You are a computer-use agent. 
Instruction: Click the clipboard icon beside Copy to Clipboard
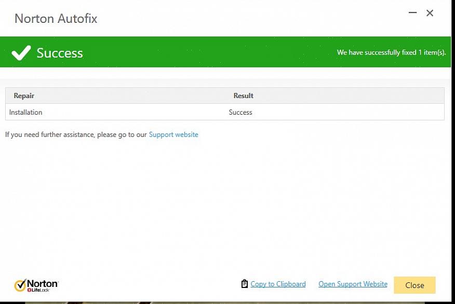[244, 284]
